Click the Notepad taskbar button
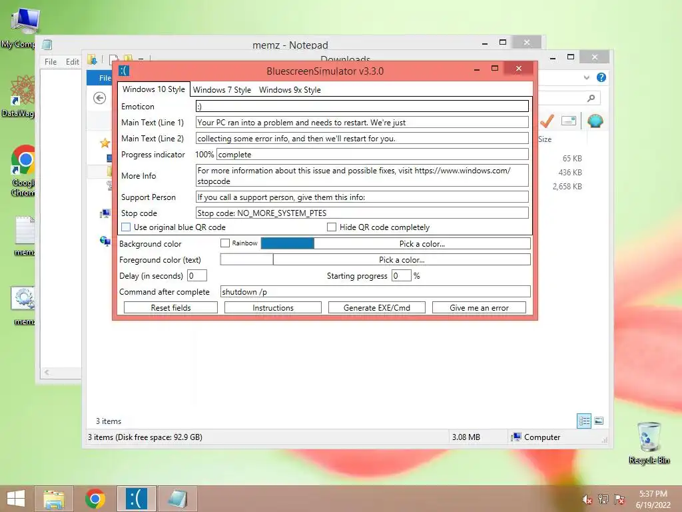The image size is (682, 512). 177,499
